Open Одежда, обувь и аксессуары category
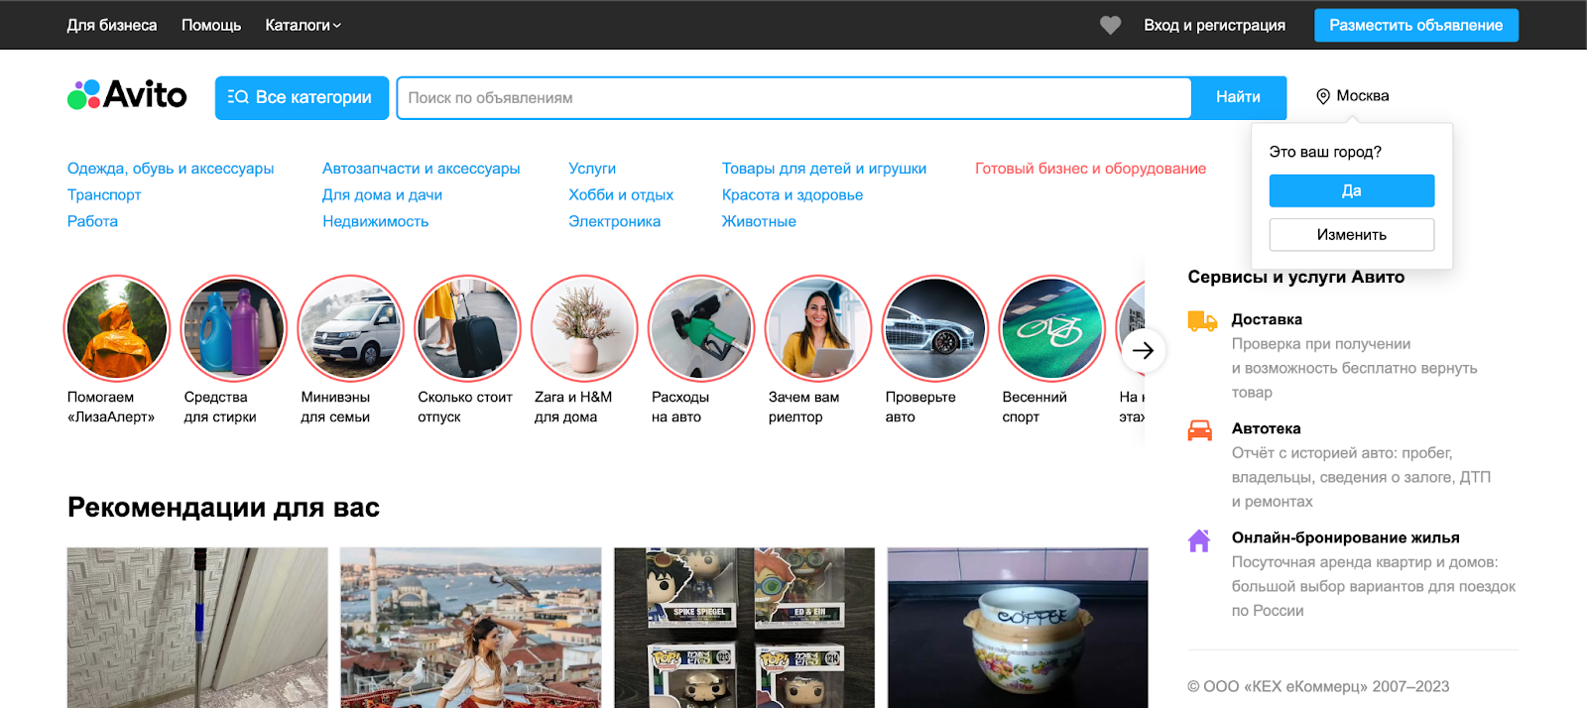The image size is (1587, 708). tap(171, 169)
